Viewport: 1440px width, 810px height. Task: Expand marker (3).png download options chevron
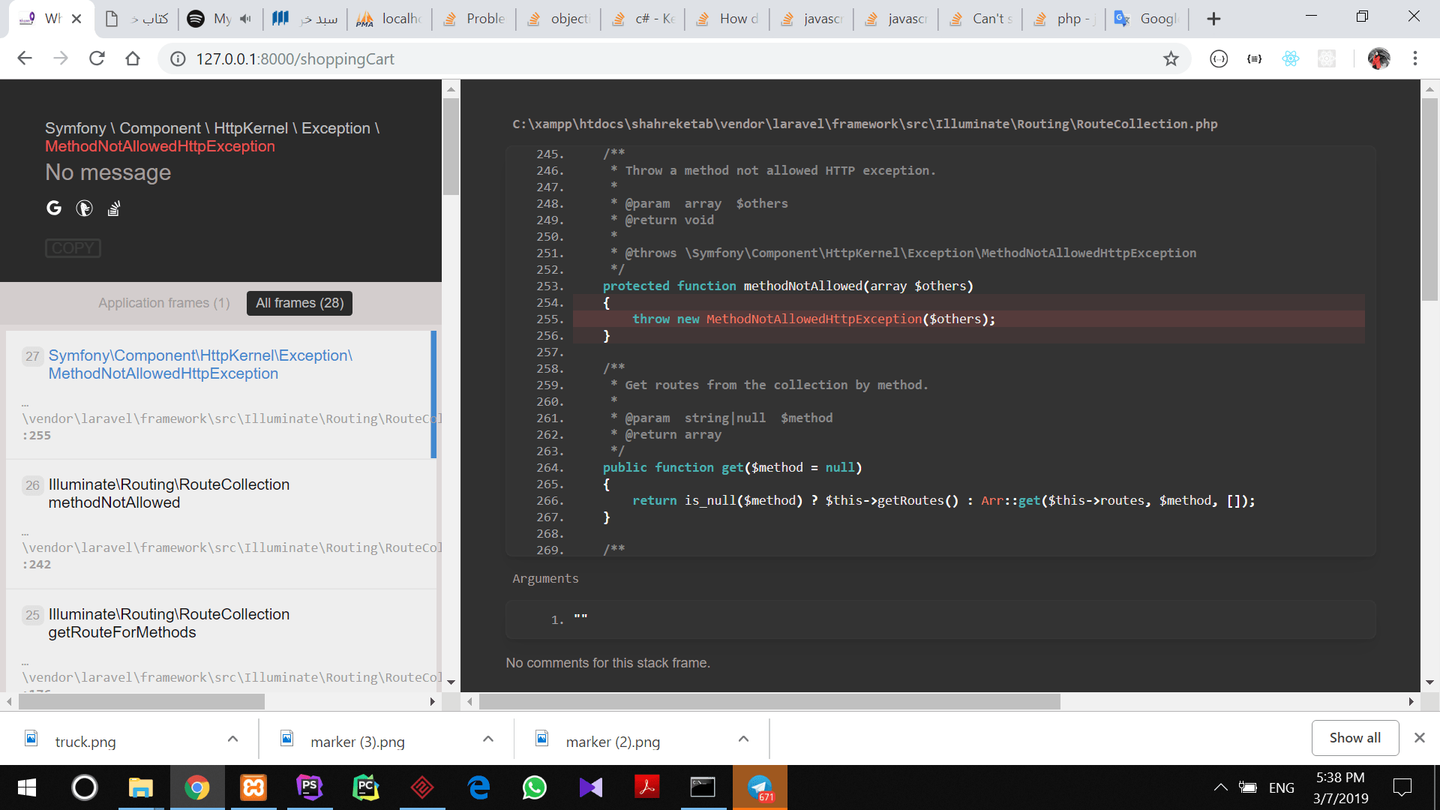(x=488, y=739)
